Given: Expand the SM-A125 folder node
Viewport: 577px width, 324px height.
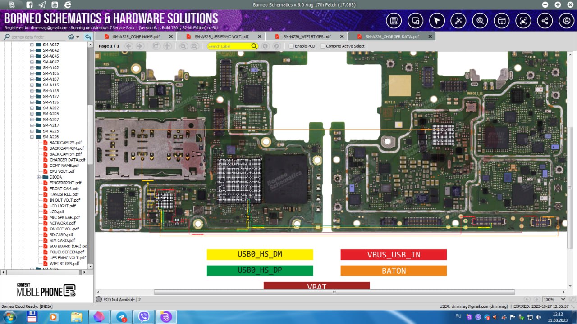Looking at the screenshot, I should pyautogui.click(x=32, y=91).
